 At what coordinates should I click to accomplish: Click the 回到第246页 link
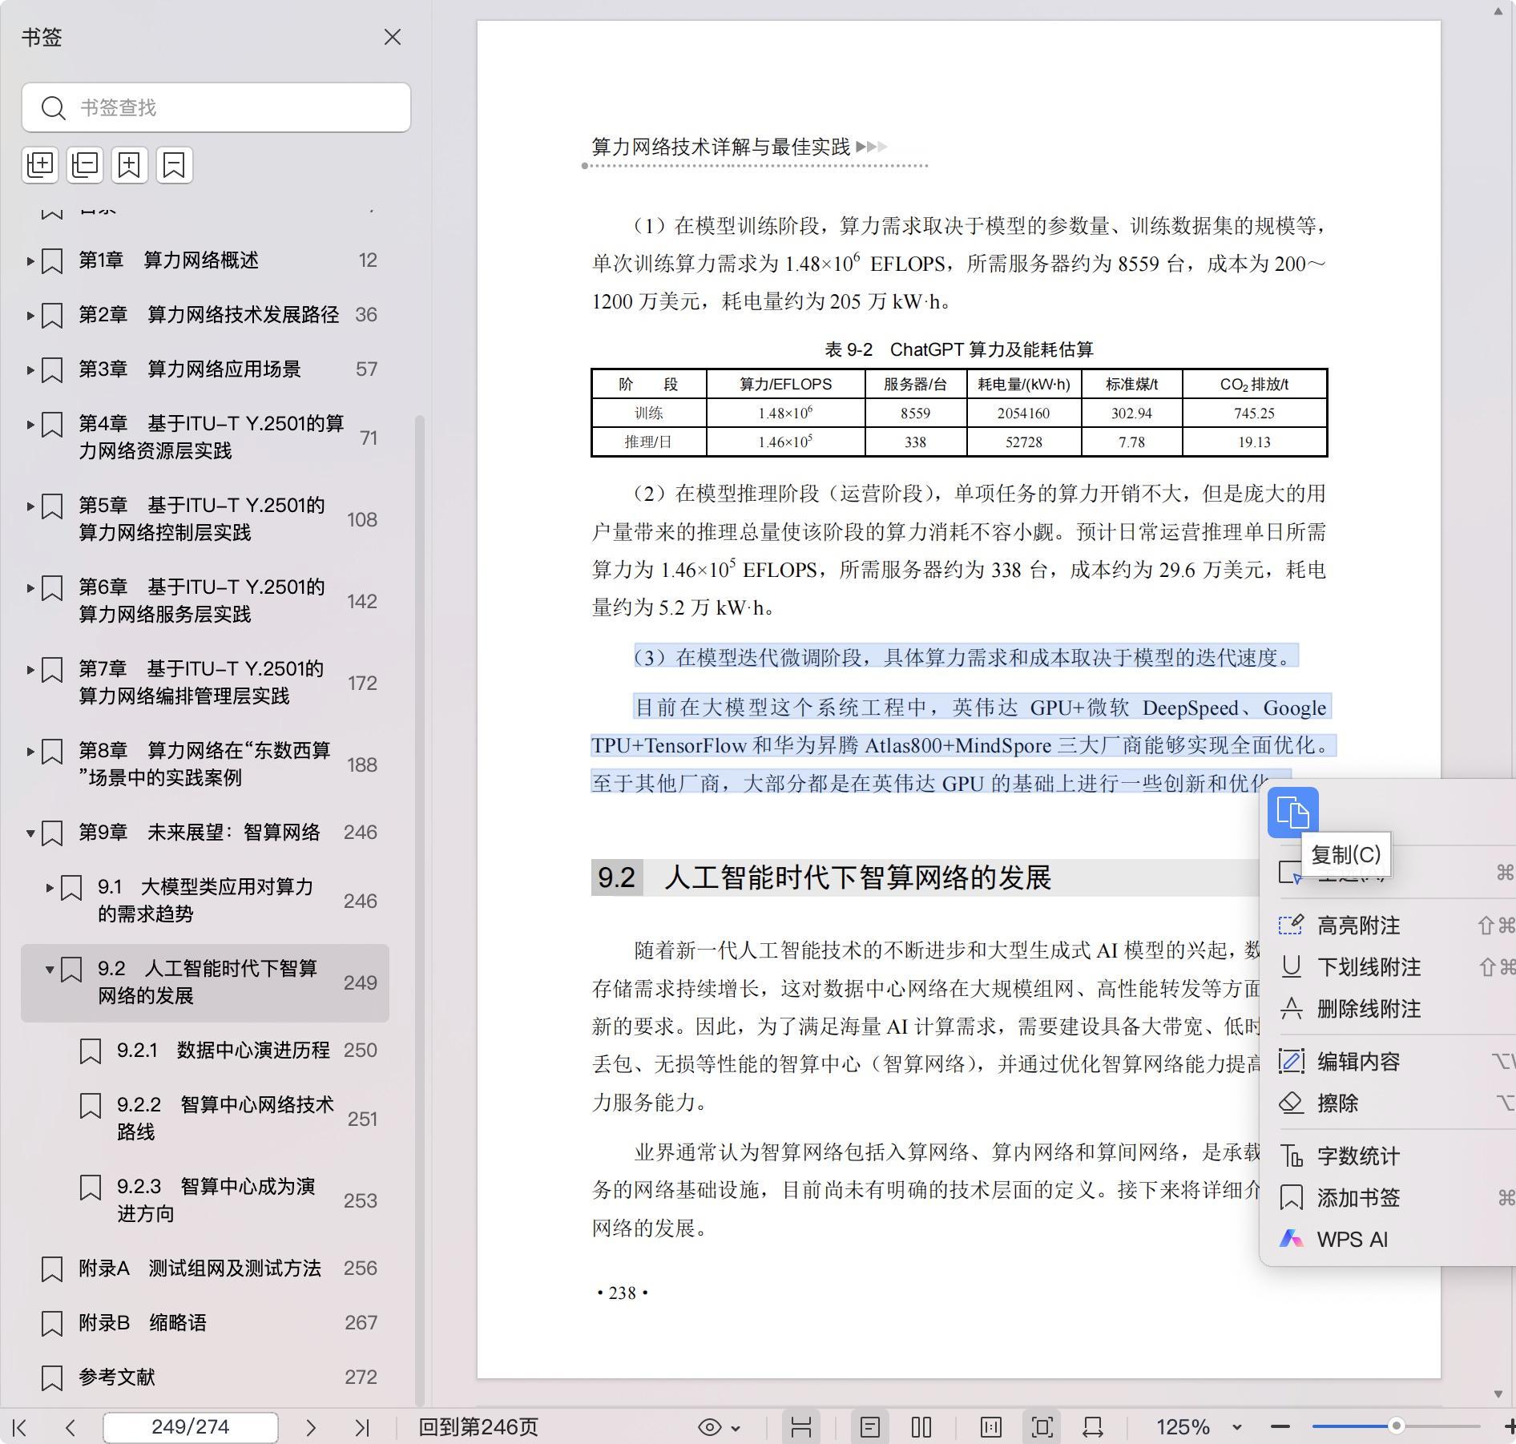point(478,1427)
